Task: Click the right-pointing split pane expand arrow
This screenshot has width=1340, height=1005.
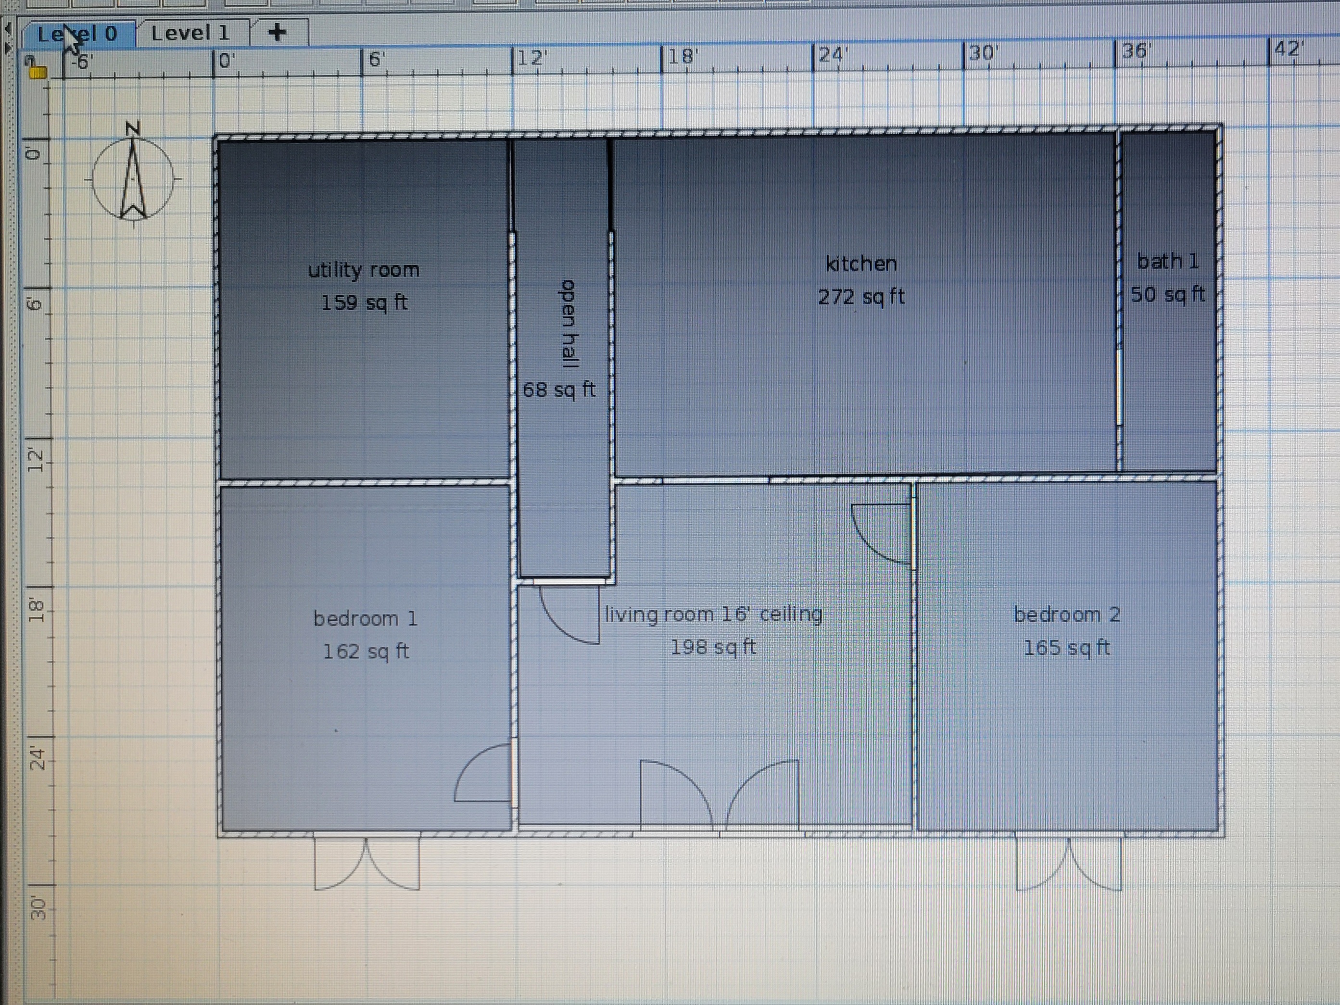Action: point(8,47)
